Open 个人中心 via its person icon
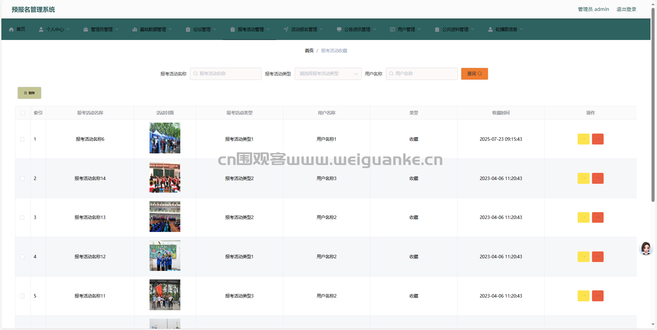Viewport: 657px width, 330px height. tap(41, 30)
